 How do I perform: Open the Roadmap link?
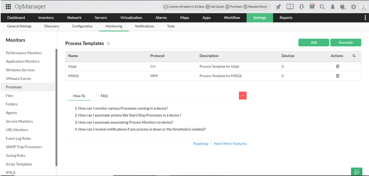[x=201, y=144]
